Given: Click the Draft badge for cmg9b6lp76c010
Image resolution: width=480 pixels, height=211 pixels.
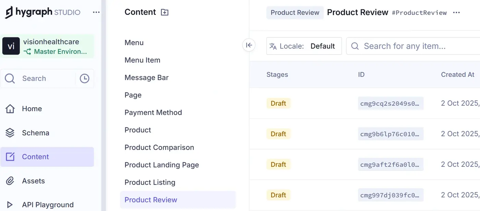Looking at the screenshot, I should coord(278,134).
